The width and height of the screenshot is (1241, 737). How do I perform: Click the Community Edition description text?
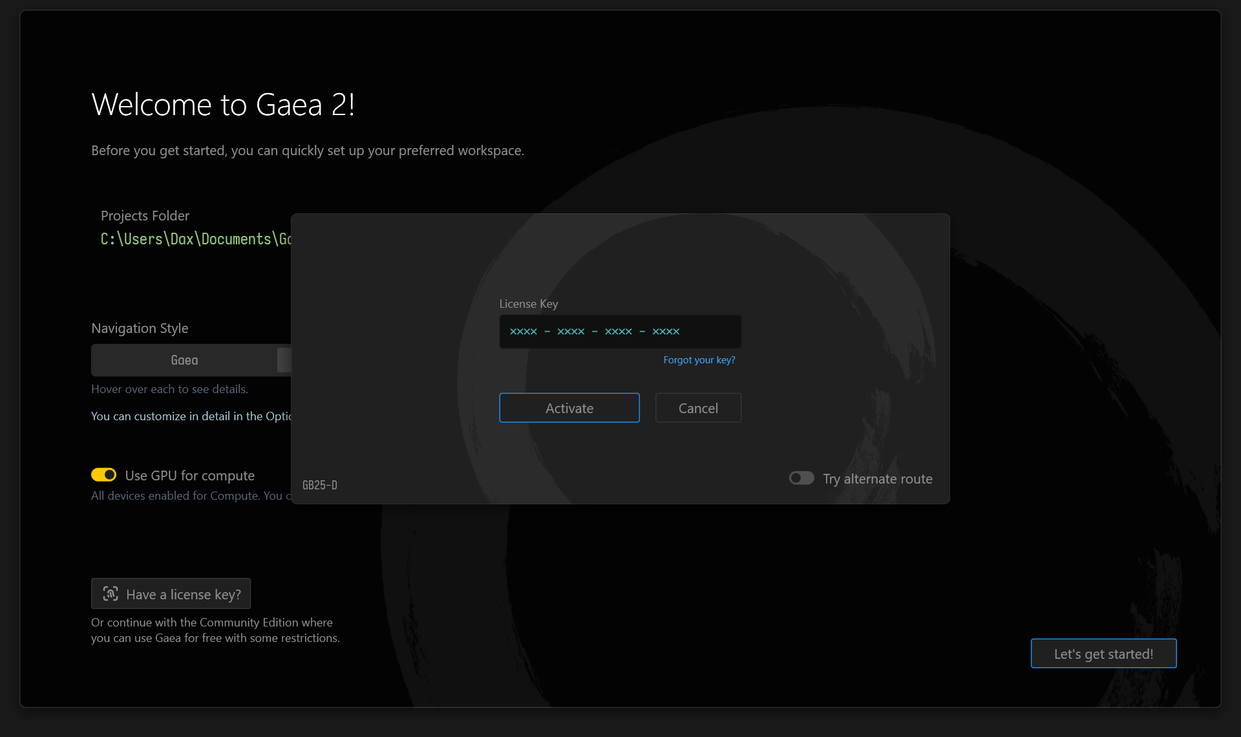(215, 630)
